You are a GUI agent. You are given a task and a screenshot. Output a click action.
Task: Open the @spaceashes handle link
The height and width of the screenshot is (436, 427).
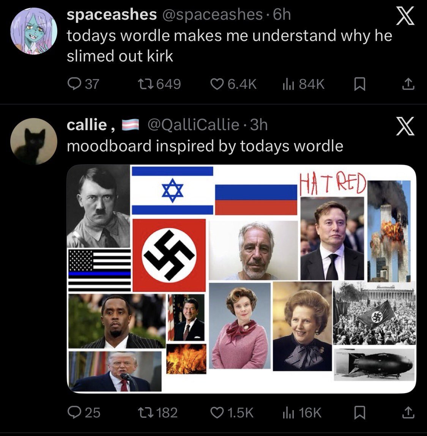[213, 15]
